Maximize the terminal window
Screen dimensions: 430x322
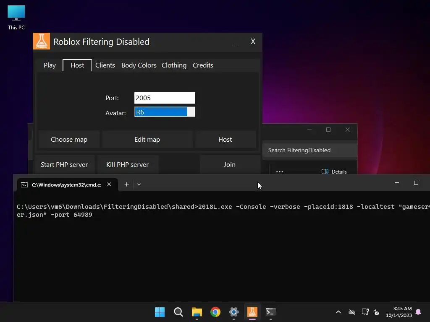click(416, 183)
